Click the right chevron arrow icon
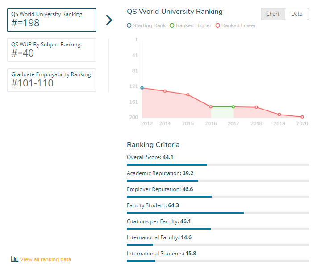This screenshot has height=270, width=317. (109, 20)
